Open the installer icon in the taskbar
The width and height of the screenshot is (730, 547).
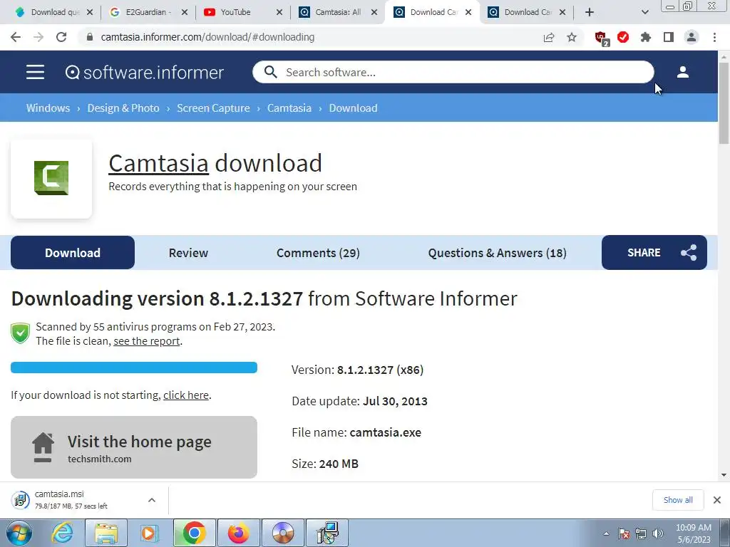tap(327, 533)
